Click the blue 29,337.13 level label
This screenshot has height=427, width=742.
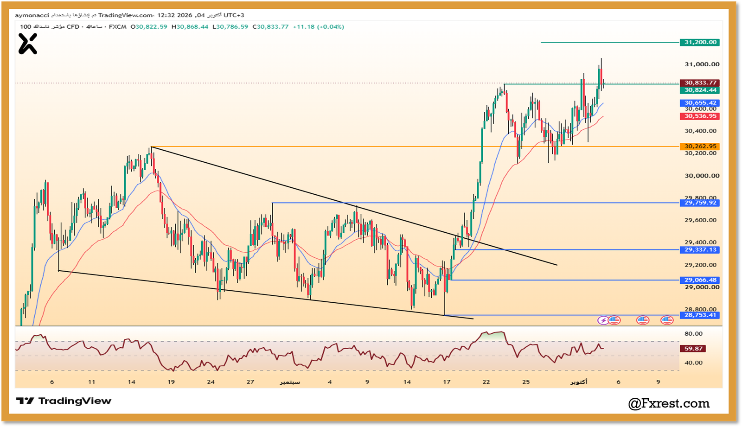[x=700, y=249]
